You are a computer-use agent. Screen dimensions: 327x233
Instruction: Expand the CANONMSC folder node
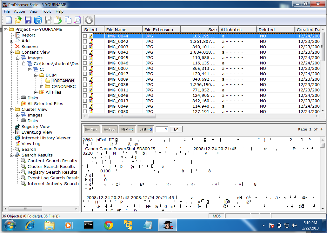coord(42,87)
